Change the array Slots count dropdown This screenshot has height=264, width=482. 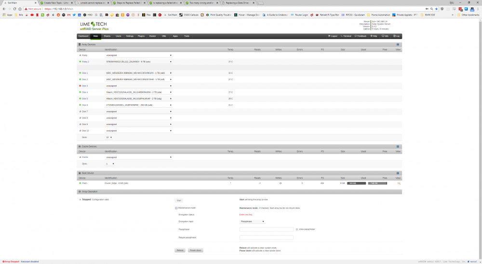pos(109,137)
